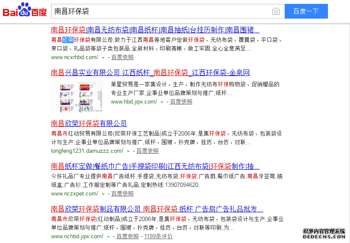The height and width of the screenshot is (243, 350).
Task: Click snippet text 莱星贸易是一家集设计
Action: [x=139, y=85]
